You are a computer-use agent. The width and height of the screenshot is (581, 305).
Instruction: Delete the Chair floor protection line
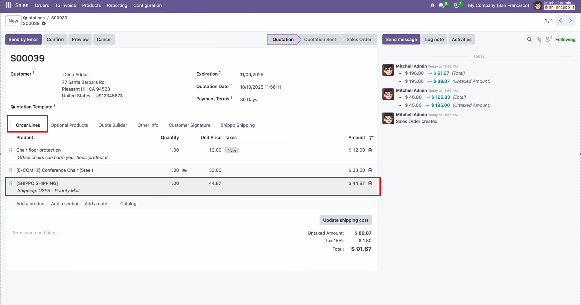[370, 150]
